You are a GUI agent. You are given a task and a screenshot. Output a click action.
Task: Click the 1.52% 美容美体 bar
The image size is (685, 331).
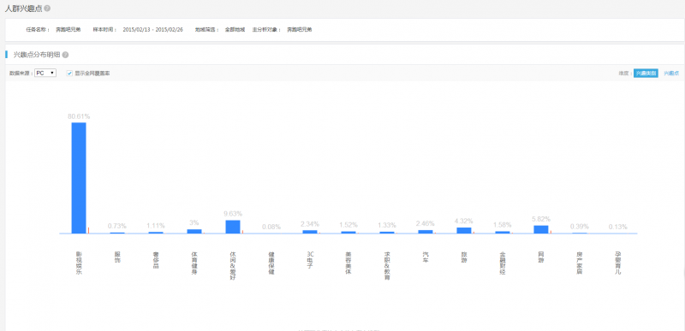point(348,232)
